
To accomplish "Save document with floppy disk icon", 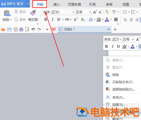I will point(9,29).
